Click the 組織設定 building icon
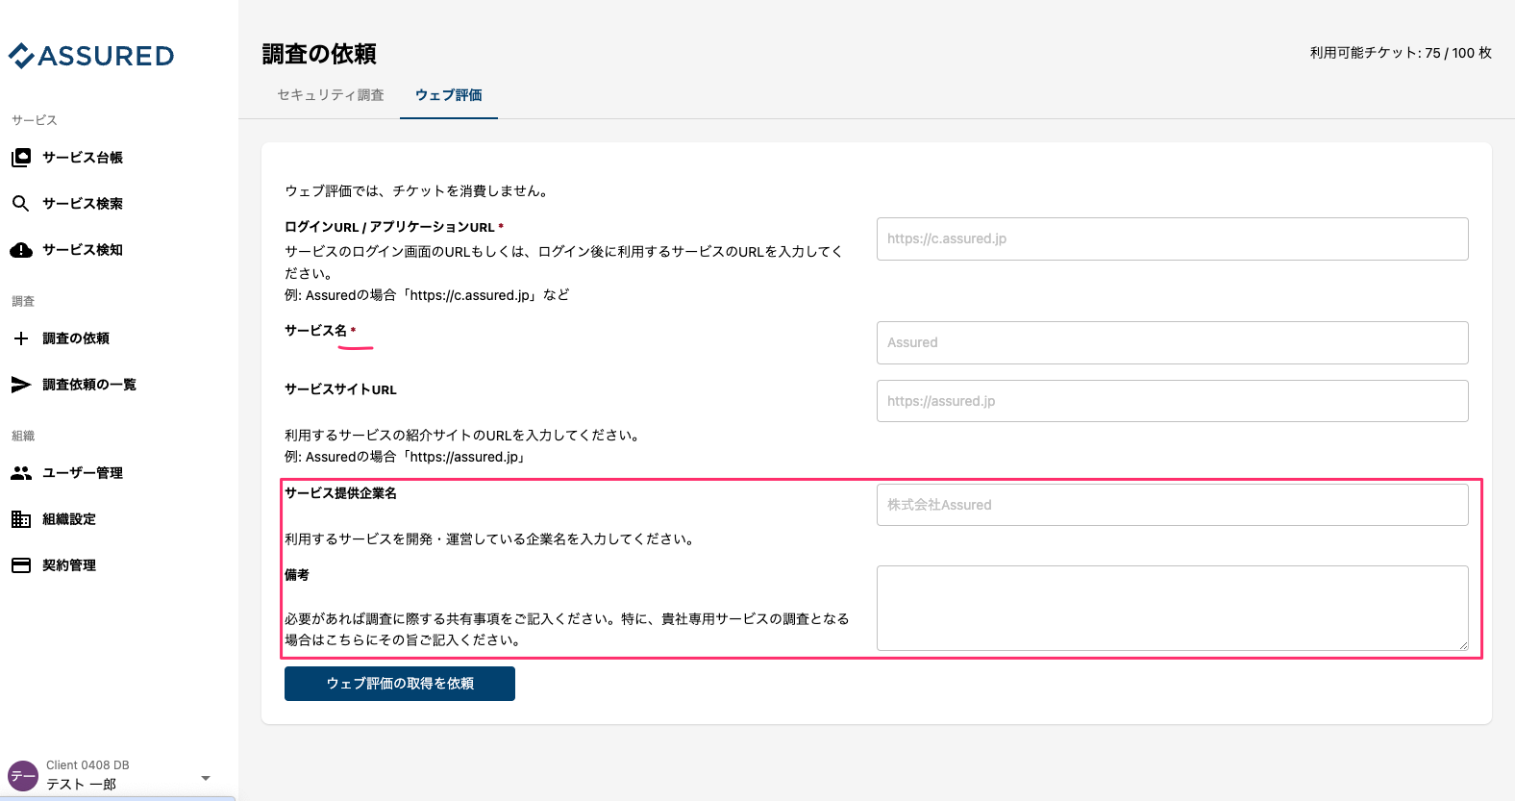This screenshot has height=801, width=1515. pos(21,519)
